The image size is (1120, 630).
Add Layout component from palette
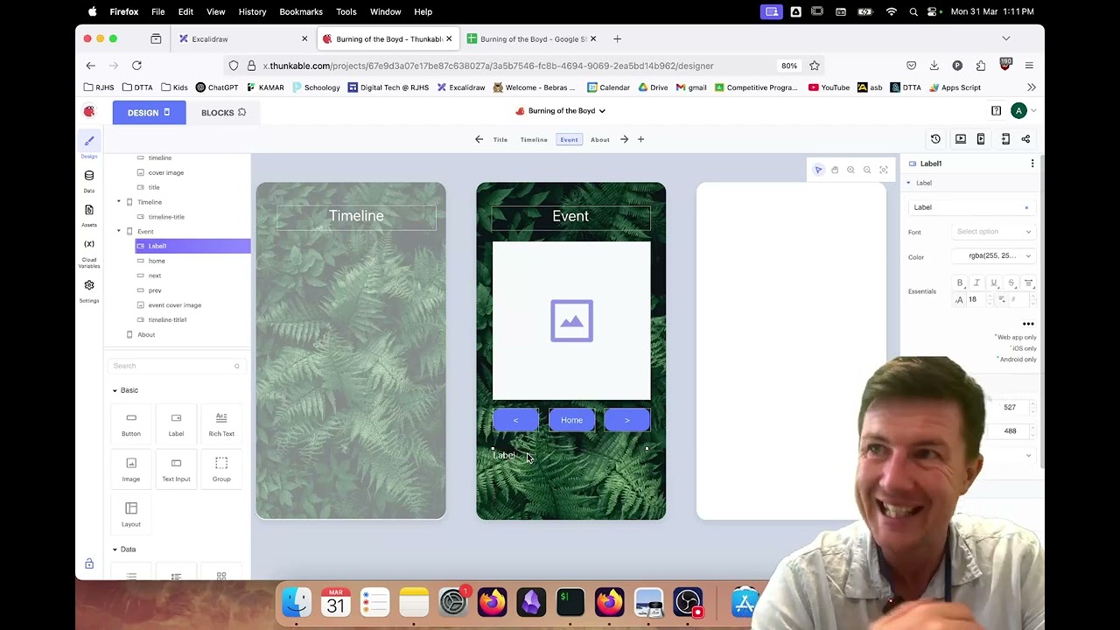click(x=131, y=514)
